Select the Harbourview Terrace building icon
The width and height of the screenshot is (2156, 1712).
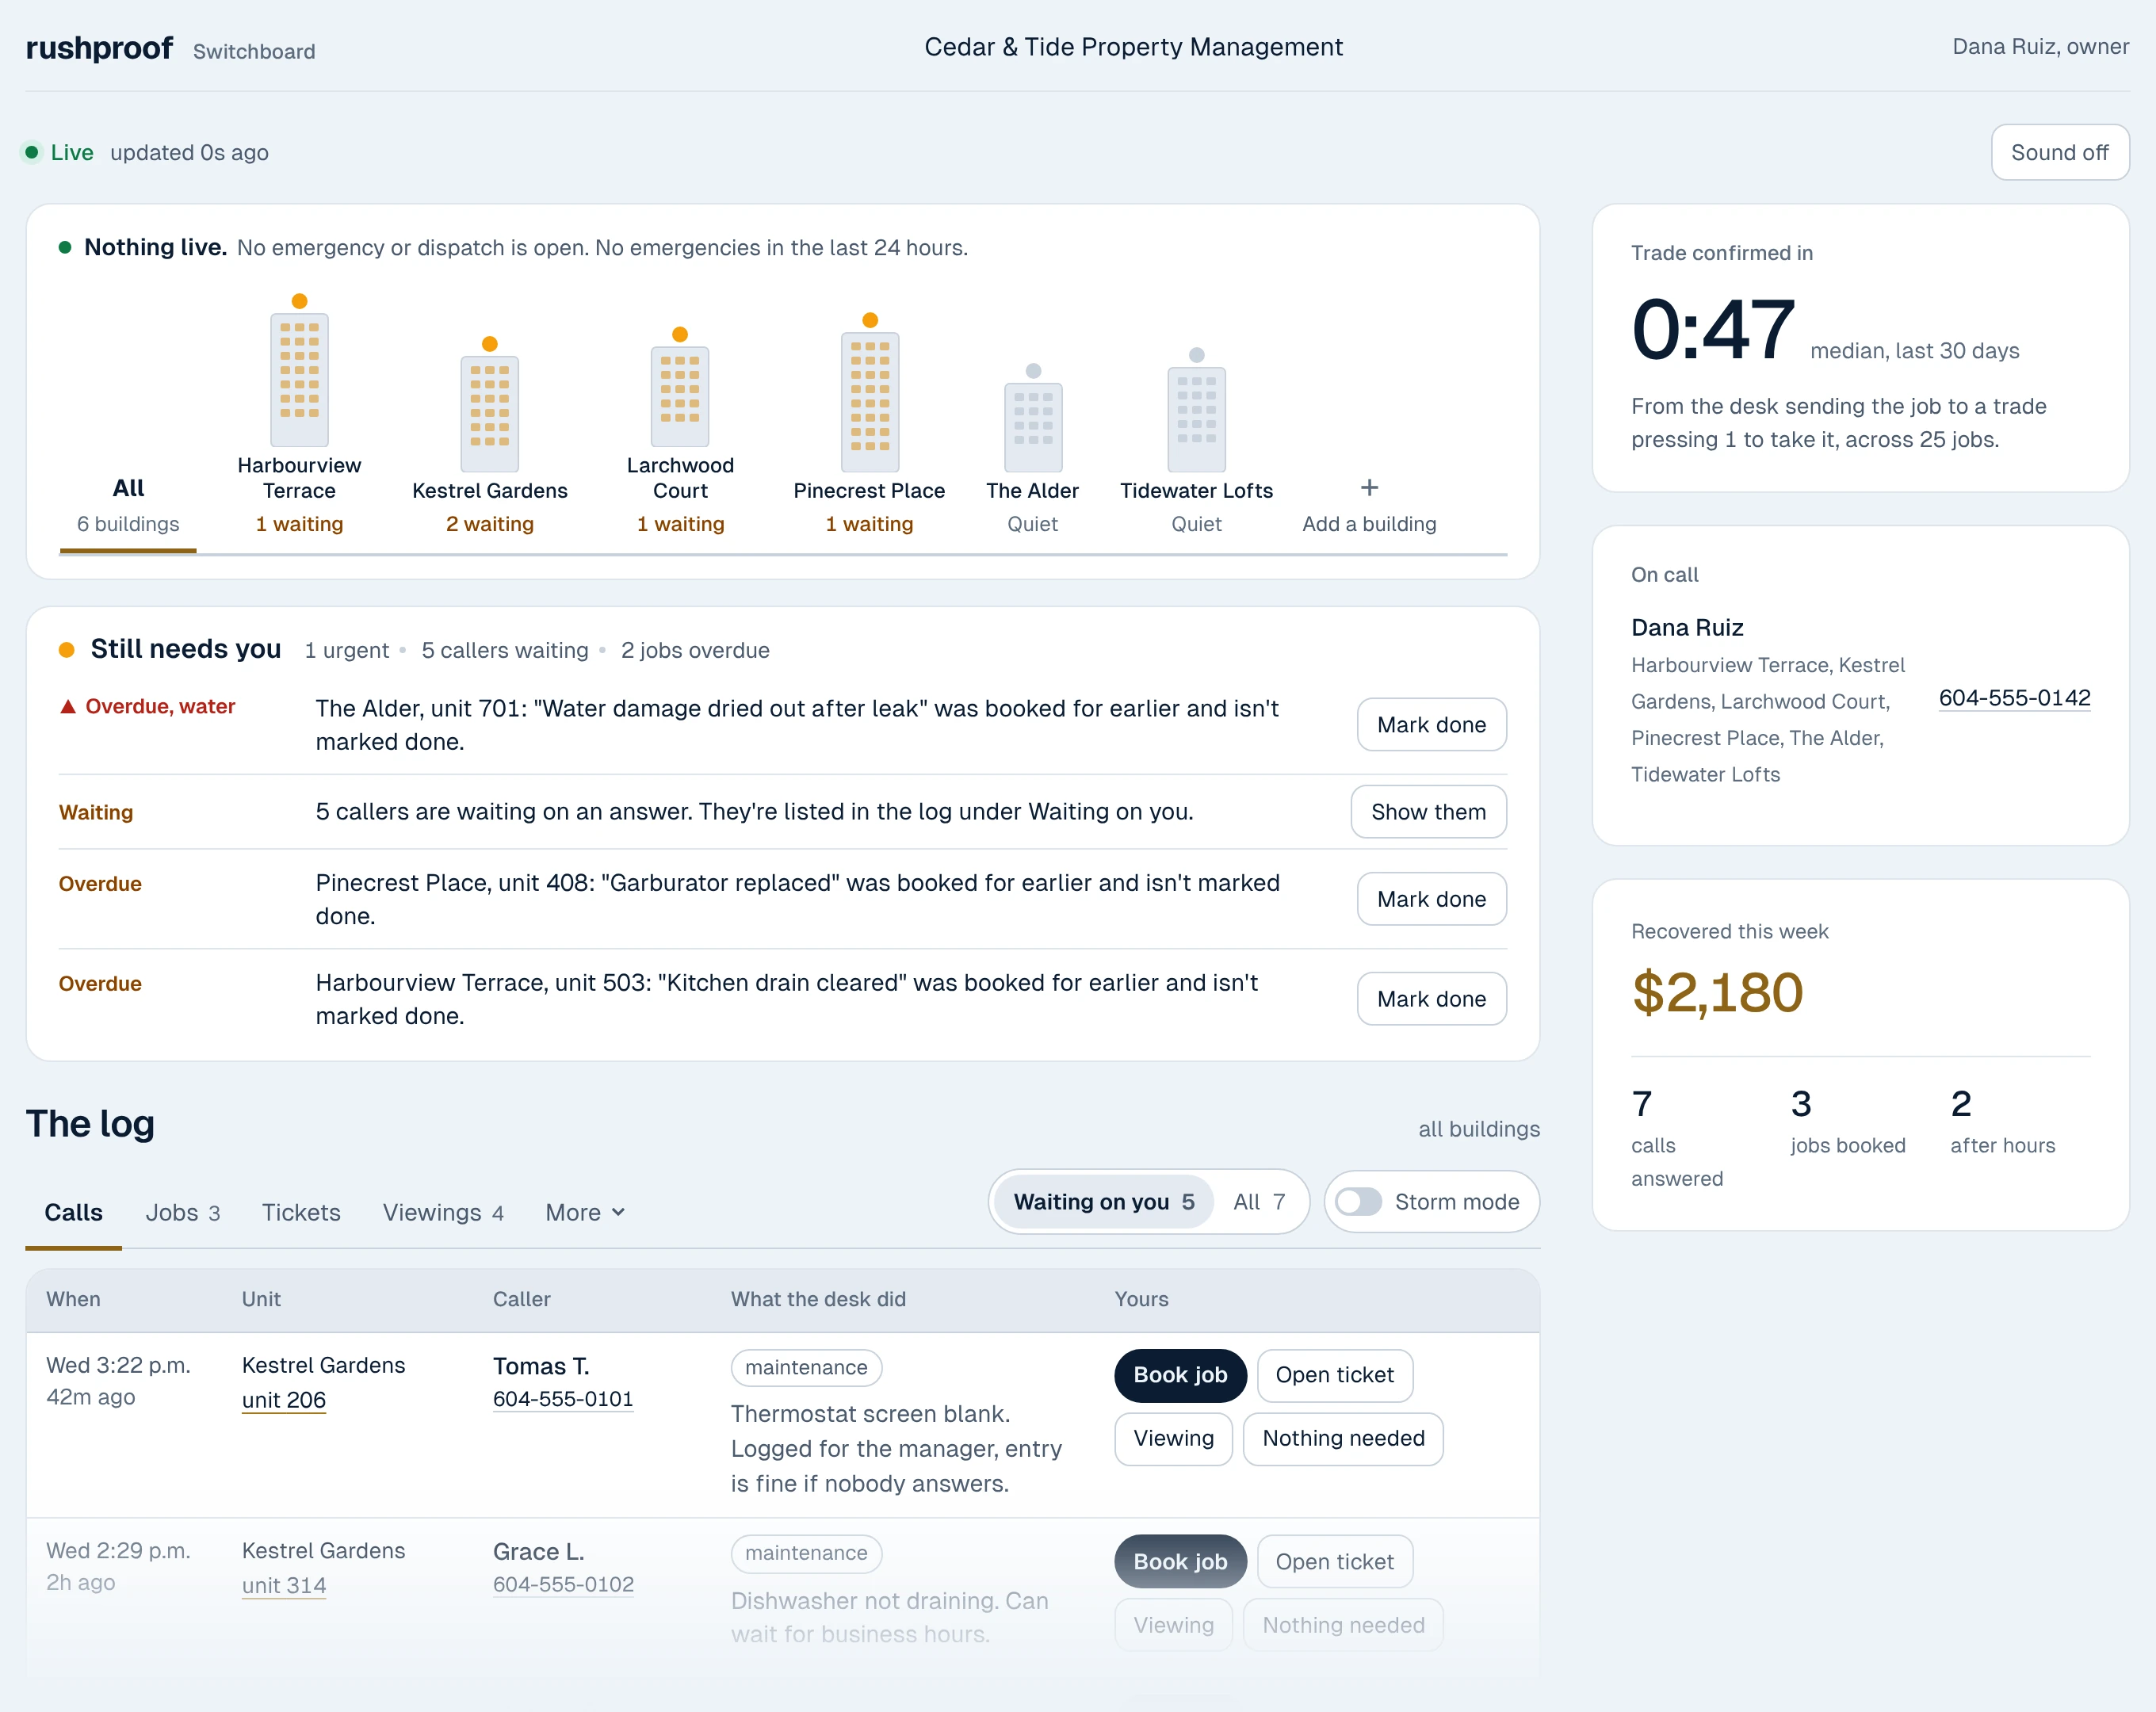(x=299, y=379)
